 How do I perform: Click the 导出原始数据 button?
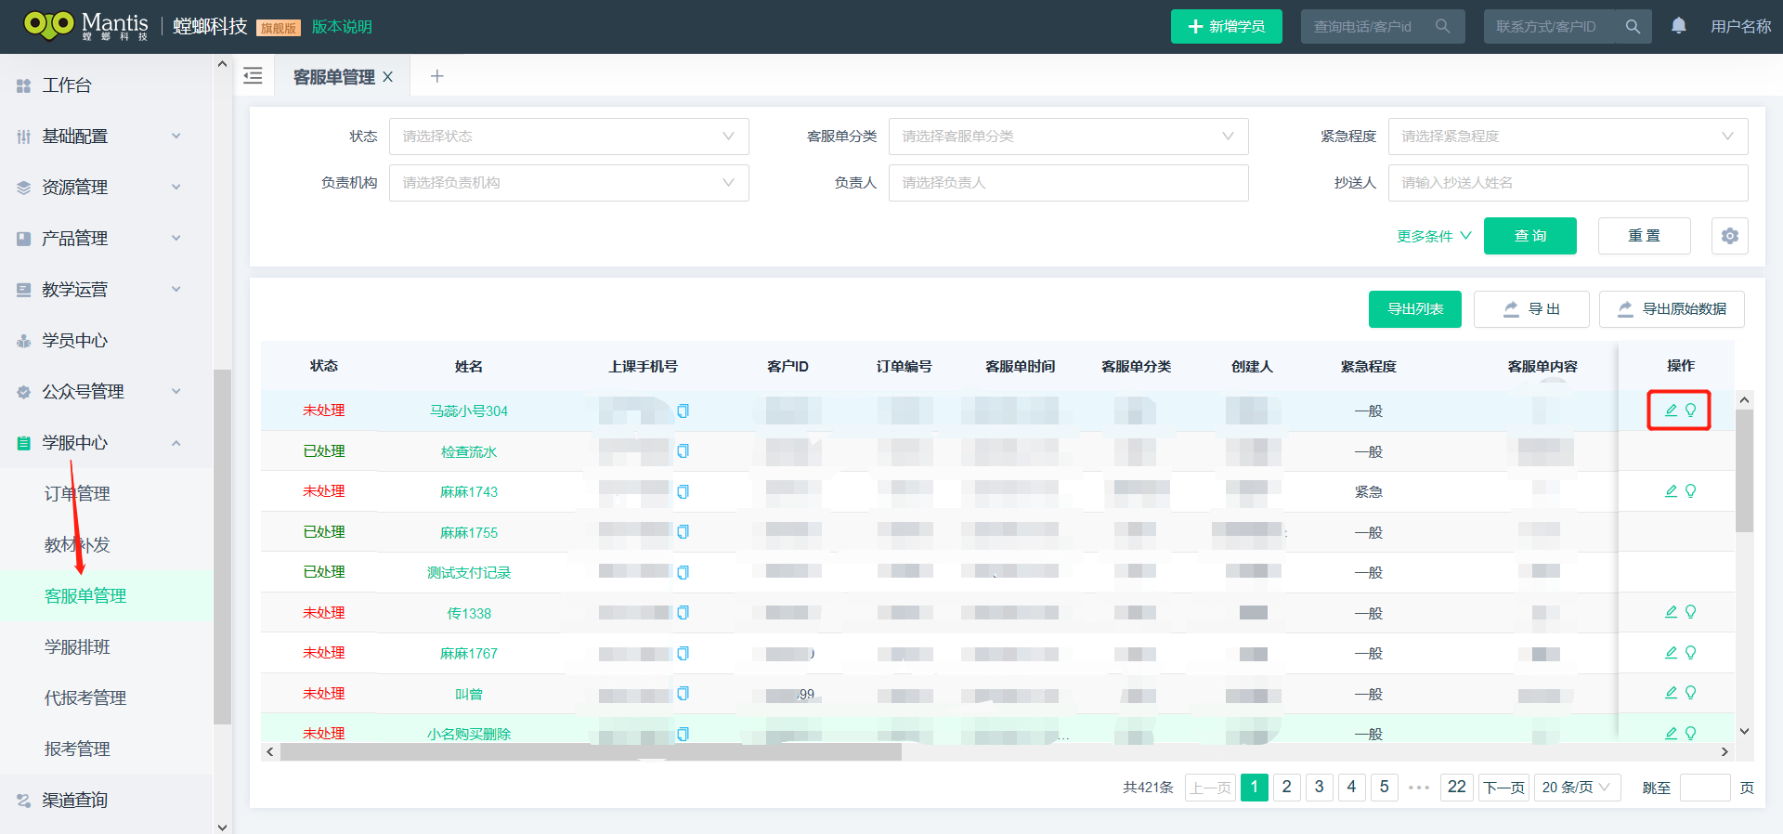pyautogui.click(x=1672, y=309)
